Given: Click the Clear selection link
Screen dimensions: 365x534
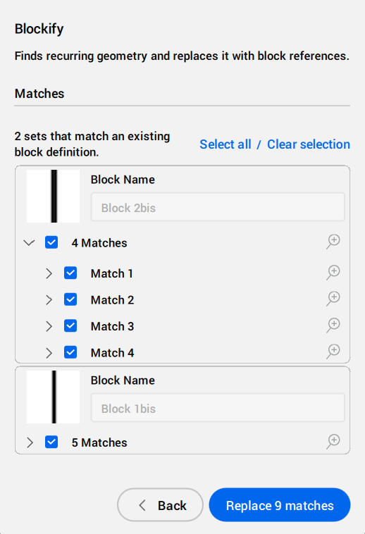Looking at the screenshot, I should (x=309, y=144).
